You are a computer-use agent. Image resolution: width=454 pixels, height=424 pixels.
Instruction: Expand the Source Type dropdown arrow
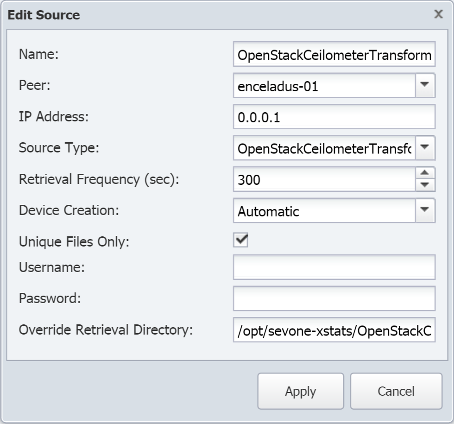425,147
